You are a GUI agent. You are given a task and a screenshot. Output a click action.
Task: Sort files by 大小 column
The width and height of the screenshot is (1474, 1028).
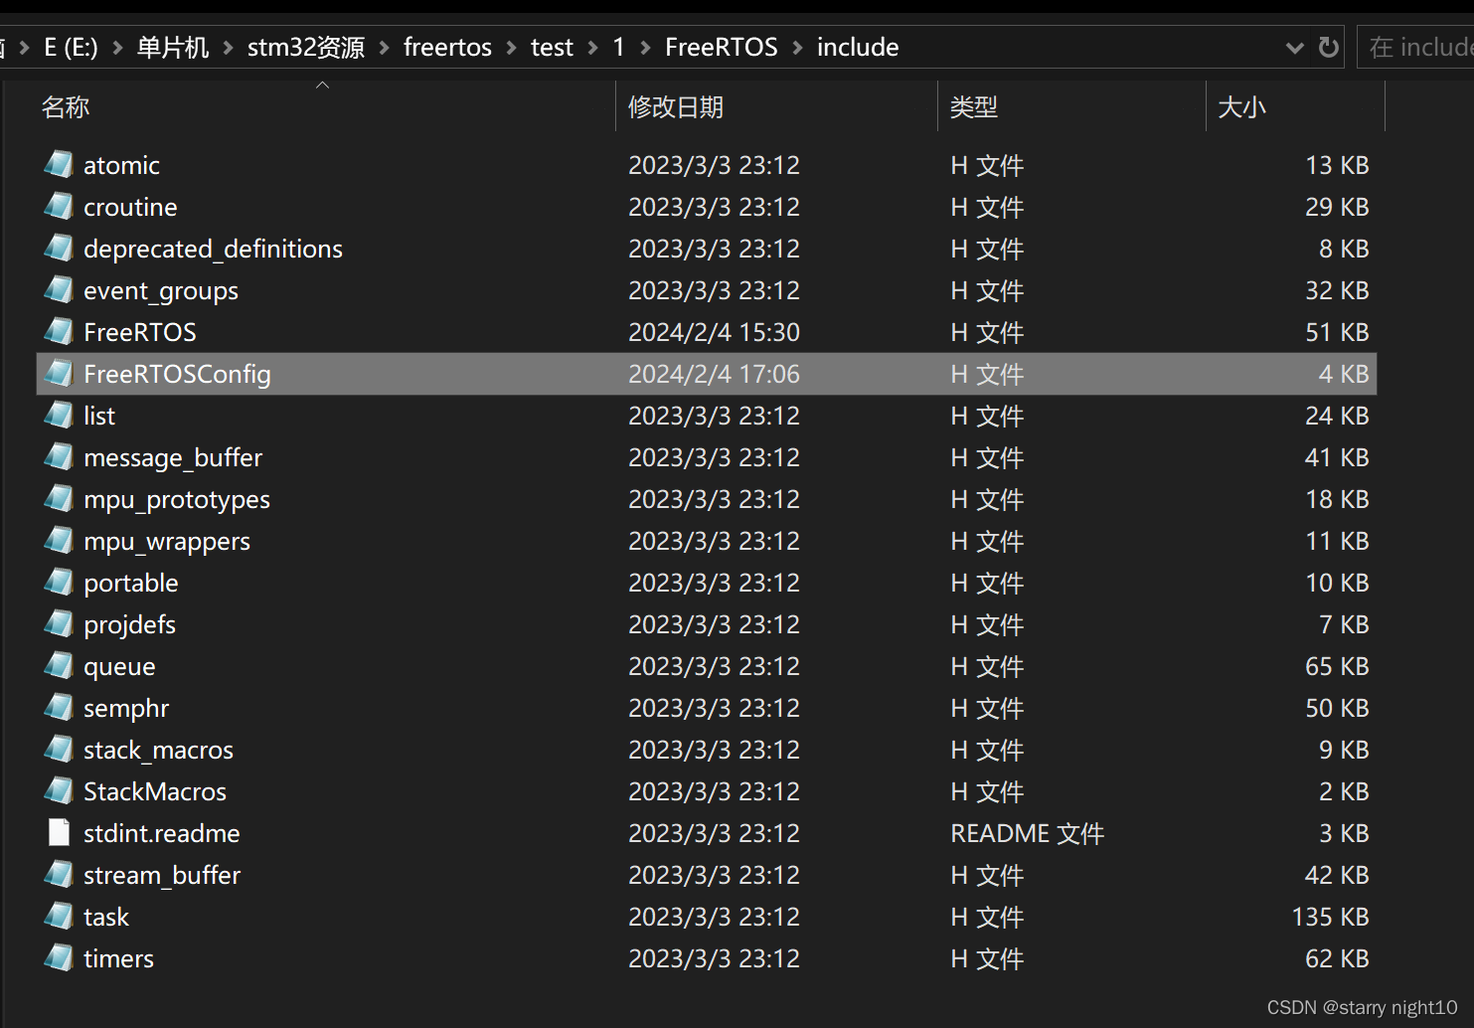pos(1242,106)
